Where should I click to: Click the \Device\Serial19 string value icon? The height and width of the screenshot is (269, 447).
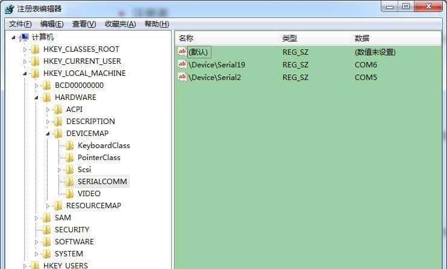(x=183, y=64)
